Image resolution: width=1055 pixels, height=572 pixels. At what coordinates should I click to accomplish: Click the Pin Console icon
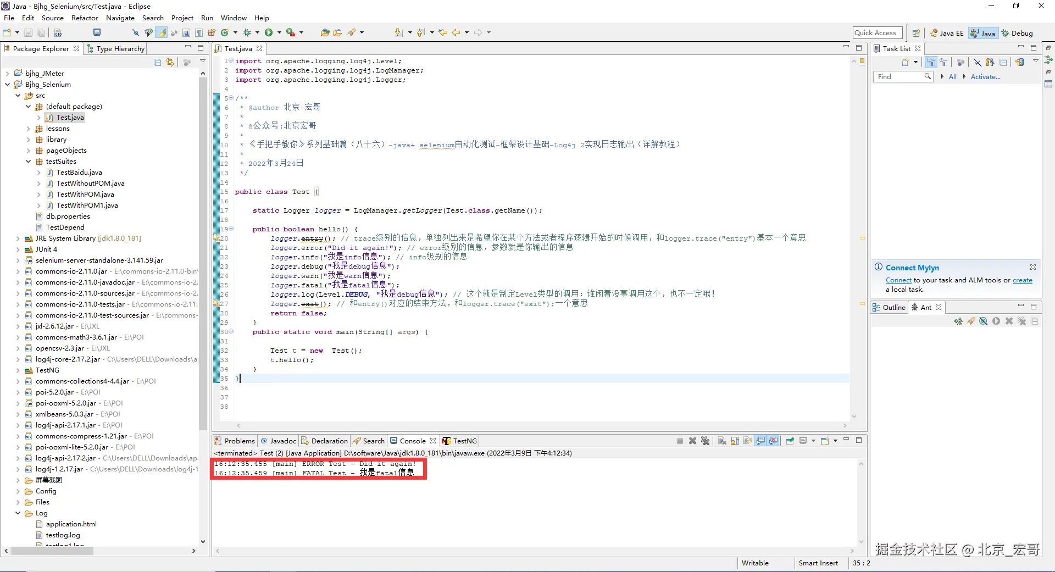[x=790, y=441]
